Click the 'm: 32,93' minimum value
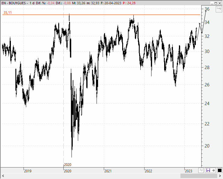The height and width of the screenshot is (179, 223). (x=93, y=3)
